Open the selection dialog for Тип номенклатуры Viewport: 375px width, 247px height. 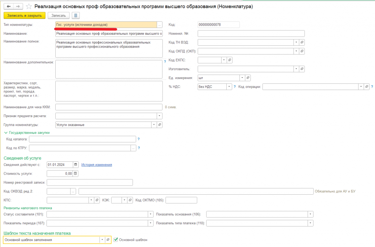tap(160, 25)
